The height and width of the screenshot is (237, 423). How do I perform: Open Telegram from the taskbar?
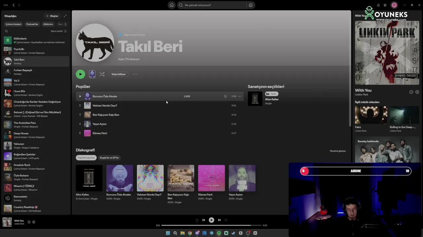coord(211,233)
